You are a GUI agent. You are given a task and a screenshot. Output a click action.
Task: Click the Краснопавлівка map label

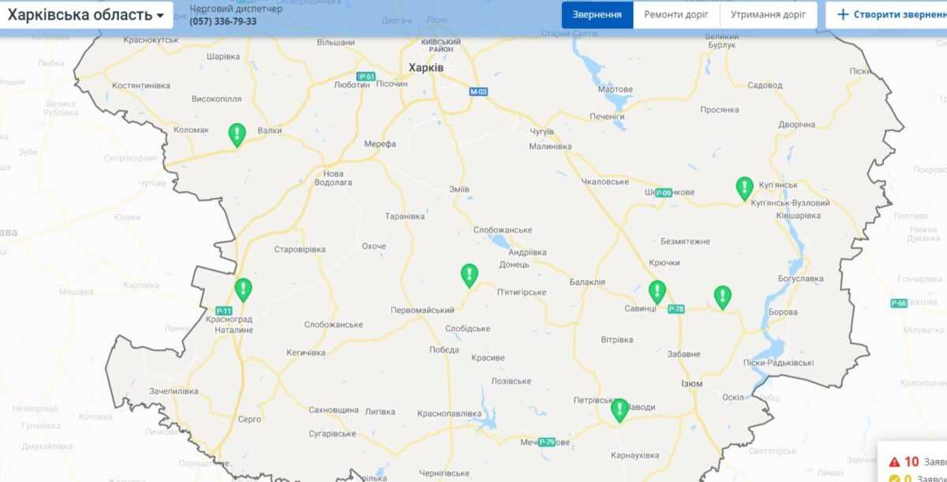point(449,413)
